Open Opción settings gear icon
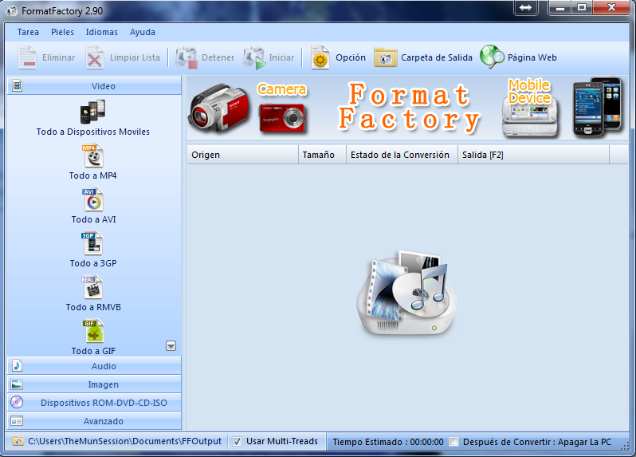This screenshot has width=636, height=457. tap(320, 57)
